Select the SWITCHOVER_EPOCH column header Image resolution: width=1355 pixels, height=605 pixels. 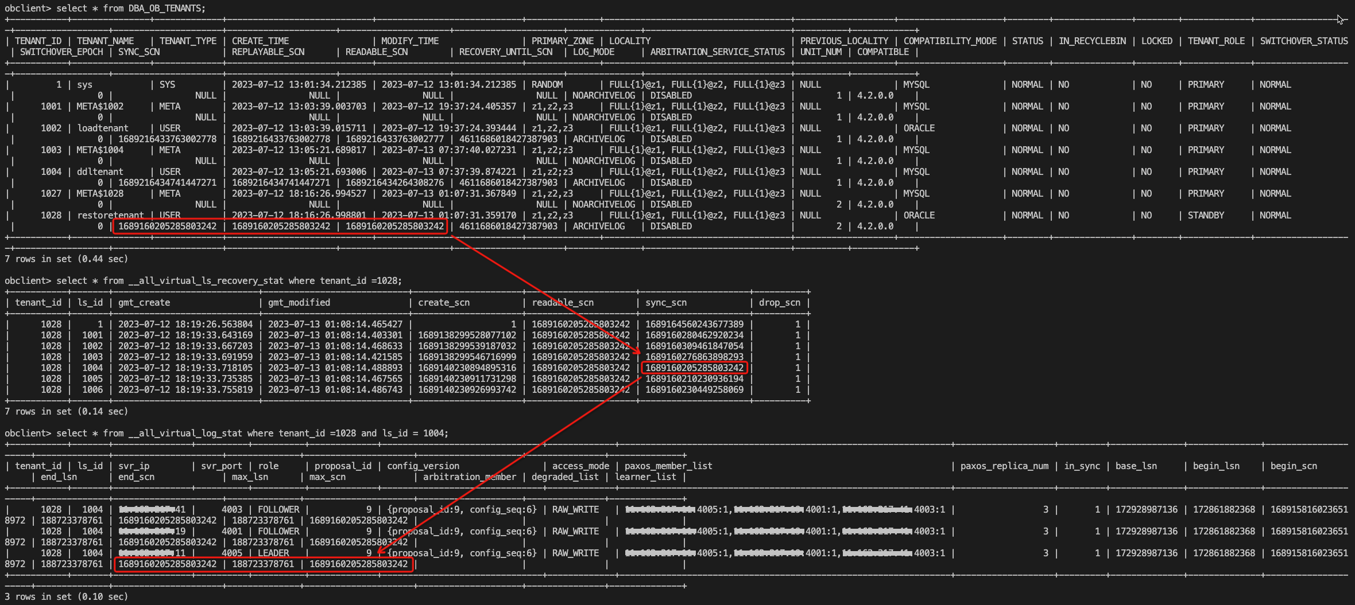coord(61,52)
